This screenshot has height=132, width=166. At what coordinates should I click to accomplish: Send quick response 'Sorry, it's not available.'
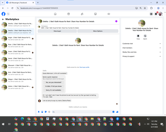pyautogui.click(x=53, y=90)
